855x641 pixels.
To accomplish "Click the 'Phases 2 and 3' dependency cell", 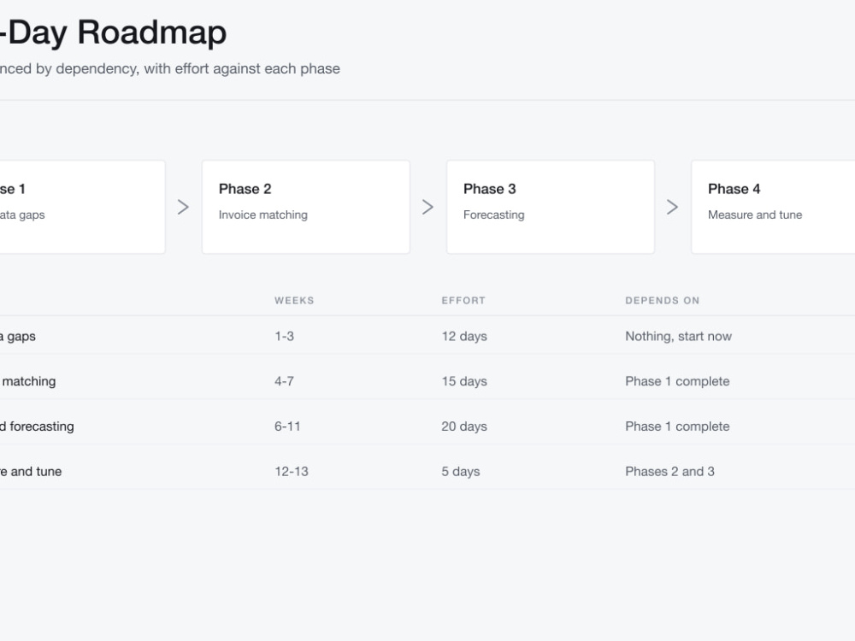I will (x=669, y=472).
